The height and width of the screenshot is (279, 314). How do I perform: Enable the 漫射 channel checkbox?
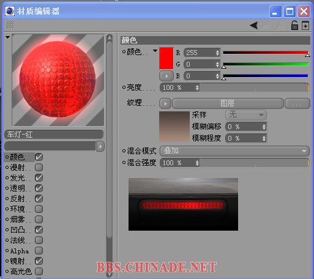tap(39, 168)
